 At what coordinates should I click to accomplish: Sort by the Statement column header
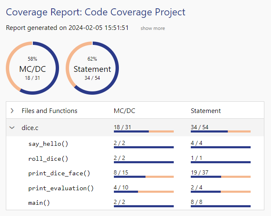[206, 111]
